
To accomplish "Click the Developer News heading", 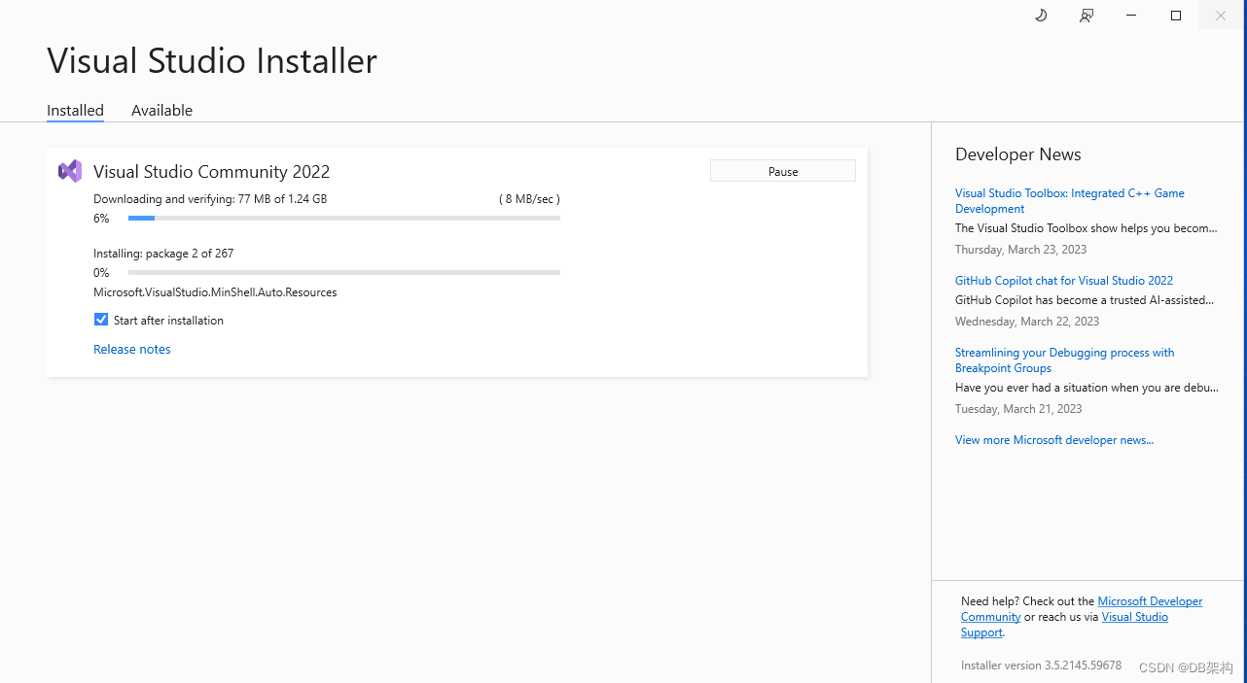I will click(x=1018, y=154).
